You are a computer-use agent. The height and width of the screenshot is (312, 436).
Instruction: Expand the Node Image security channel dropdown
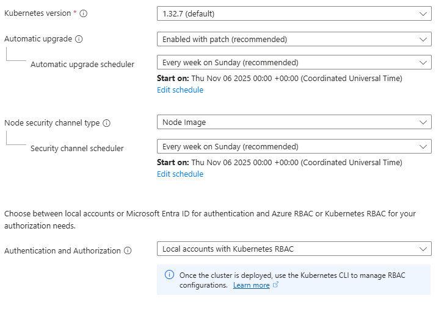tap(294, 122)
